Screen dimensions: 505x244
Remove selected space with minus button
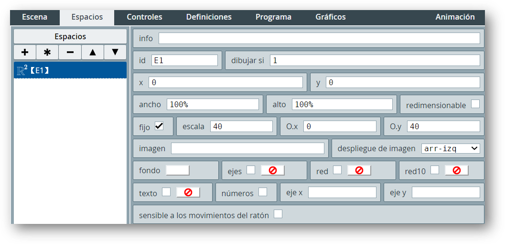(x=70, y=52)
